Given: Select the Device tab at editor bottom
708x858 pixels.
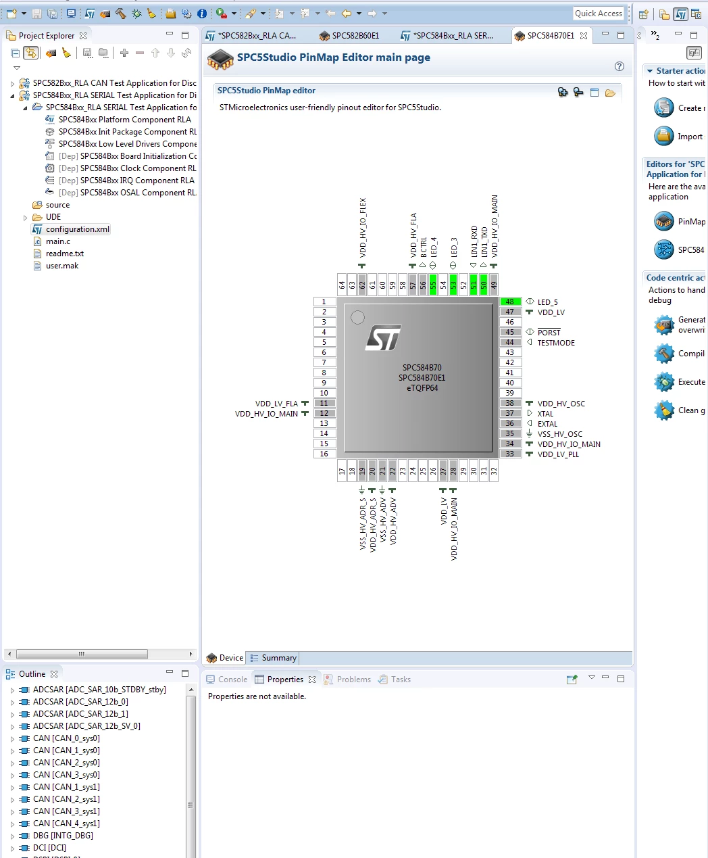Looking at the screenshot, I should click(225, 658).
